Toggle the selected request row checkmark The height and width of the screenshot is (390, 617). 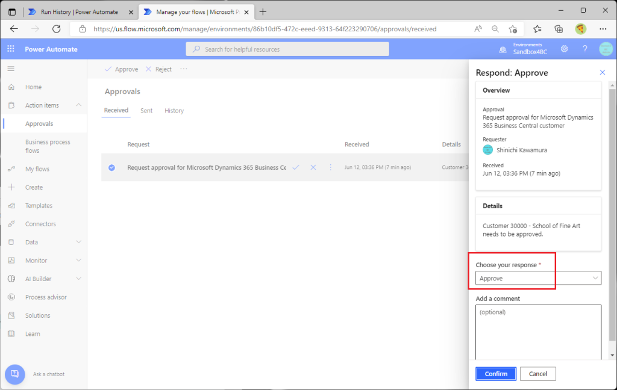click(111, 167)
